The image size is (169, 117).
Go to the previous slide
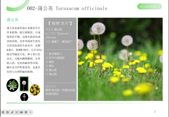coord(3,112)
